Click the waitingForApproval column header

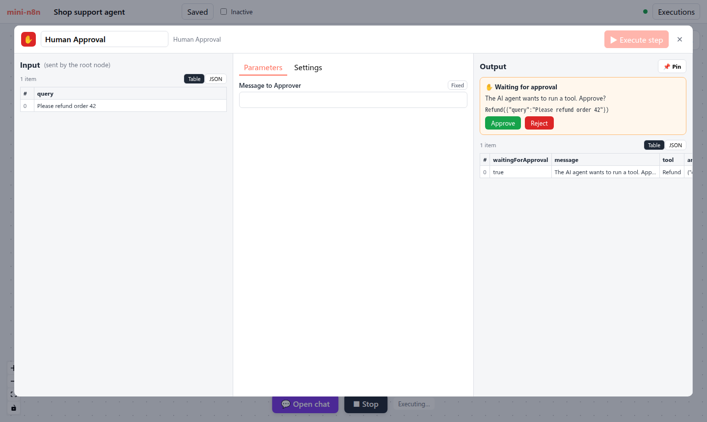click(520, 160)
